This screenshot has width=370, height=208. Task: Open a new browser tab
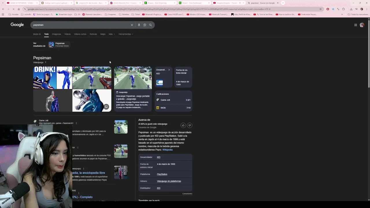283,3
